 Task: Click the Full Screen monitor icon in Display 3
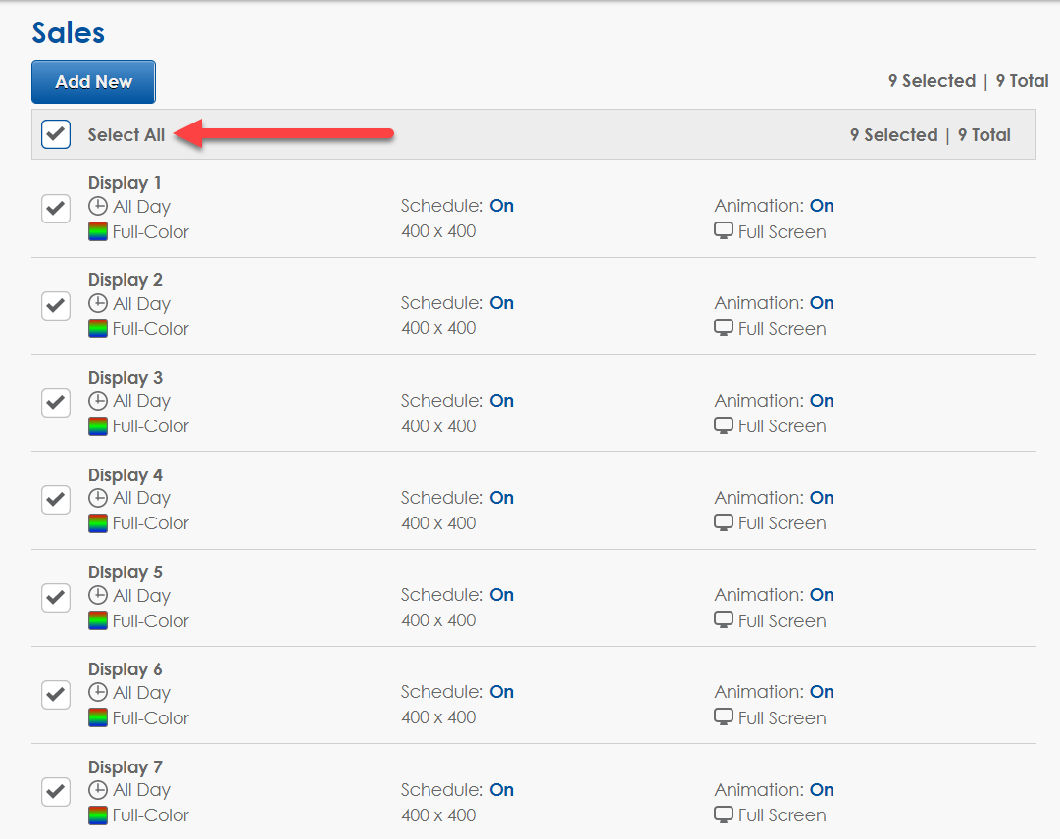pos(724,425)
